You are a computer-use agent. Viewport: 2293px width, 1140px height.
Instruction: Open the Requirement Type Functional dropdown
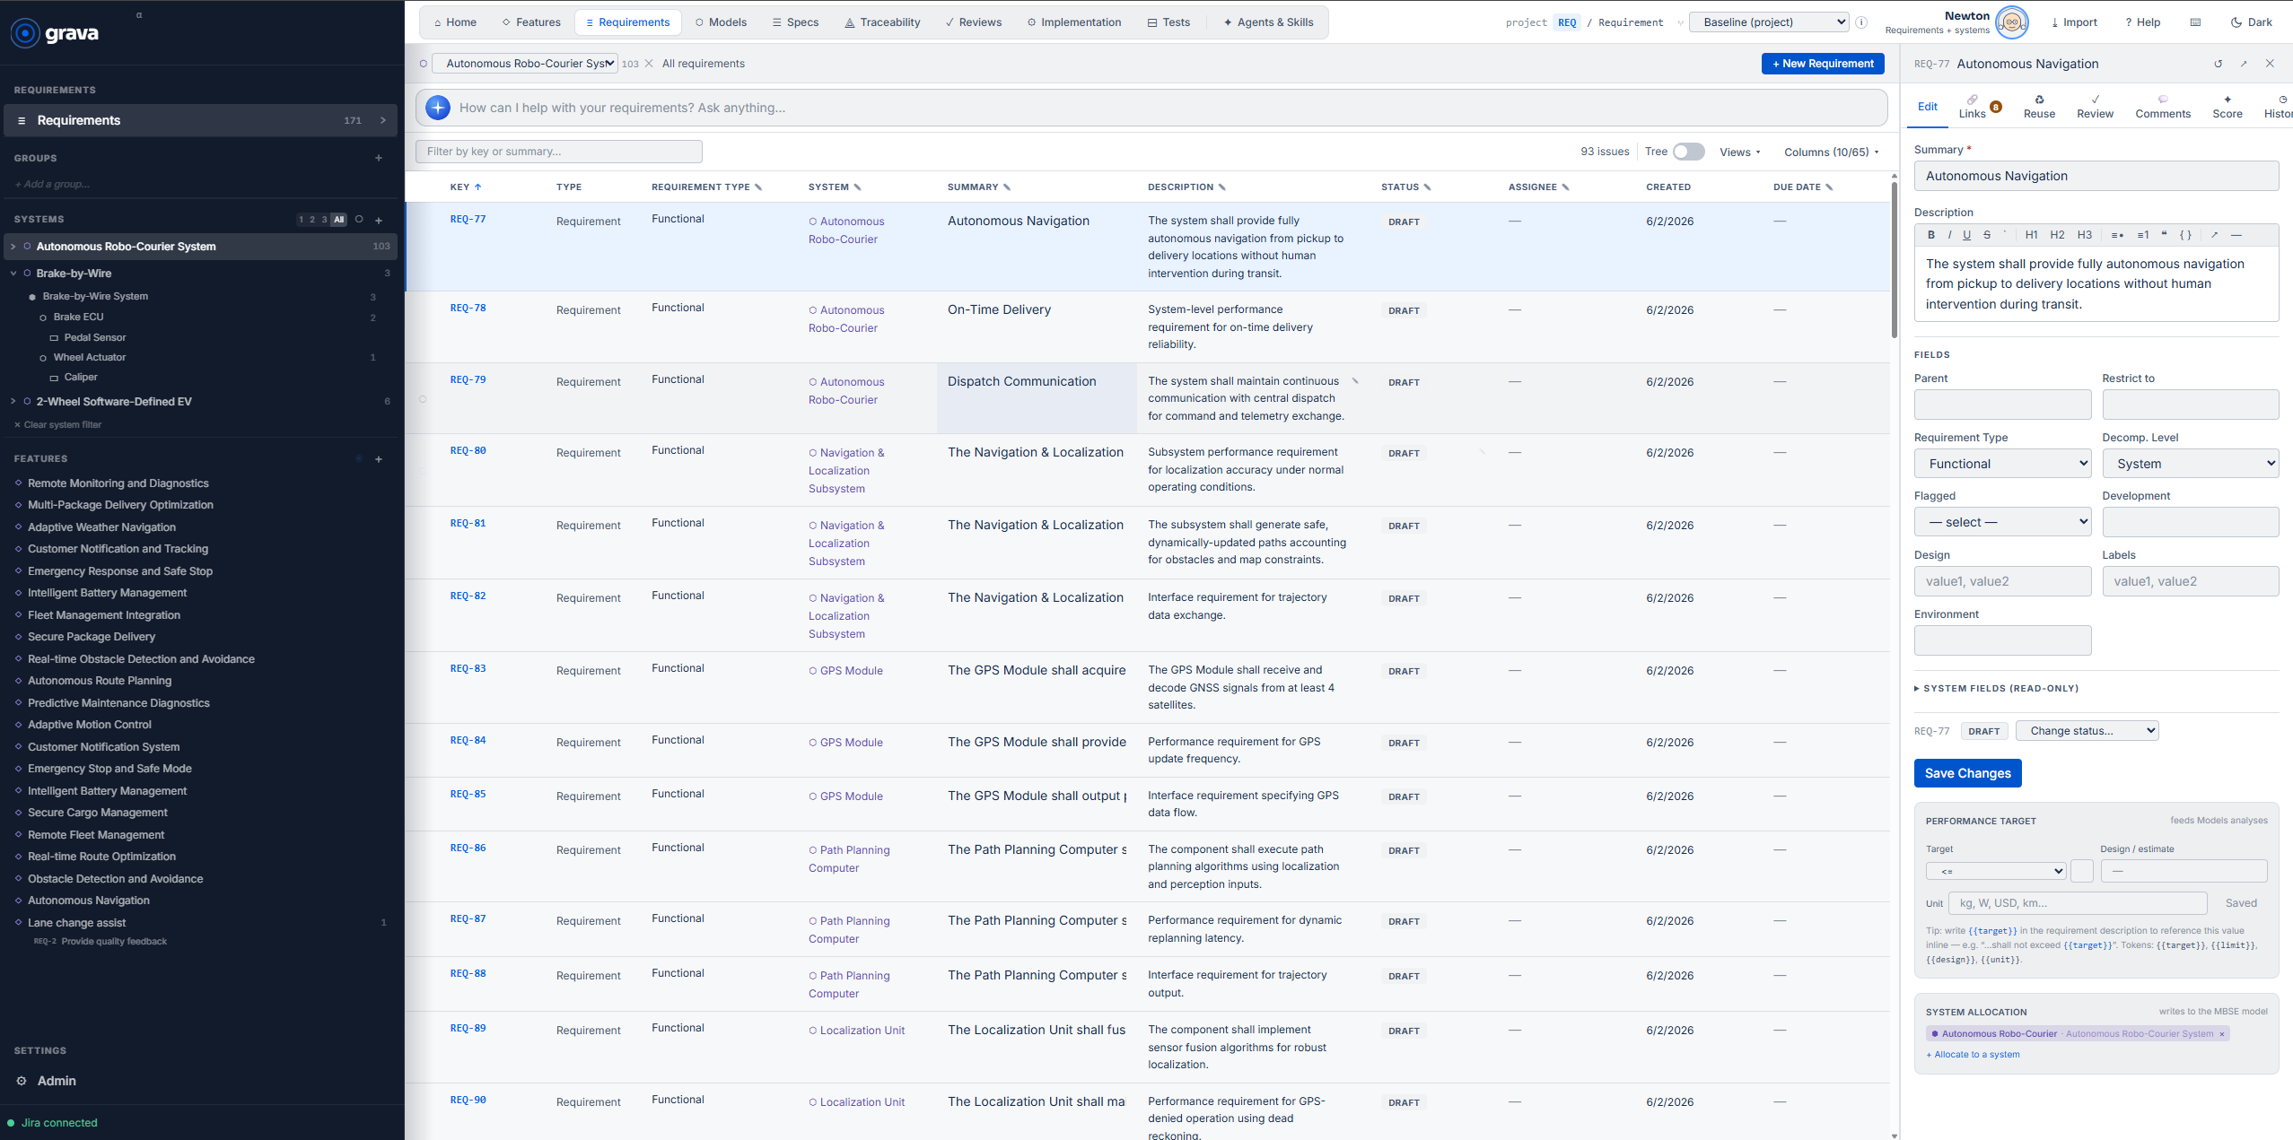2002,464
